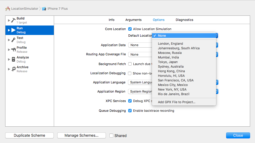This screenshot has width=255, height=143.
Task: Expand the Test disclosure triangle
Action: click(9, 40)
